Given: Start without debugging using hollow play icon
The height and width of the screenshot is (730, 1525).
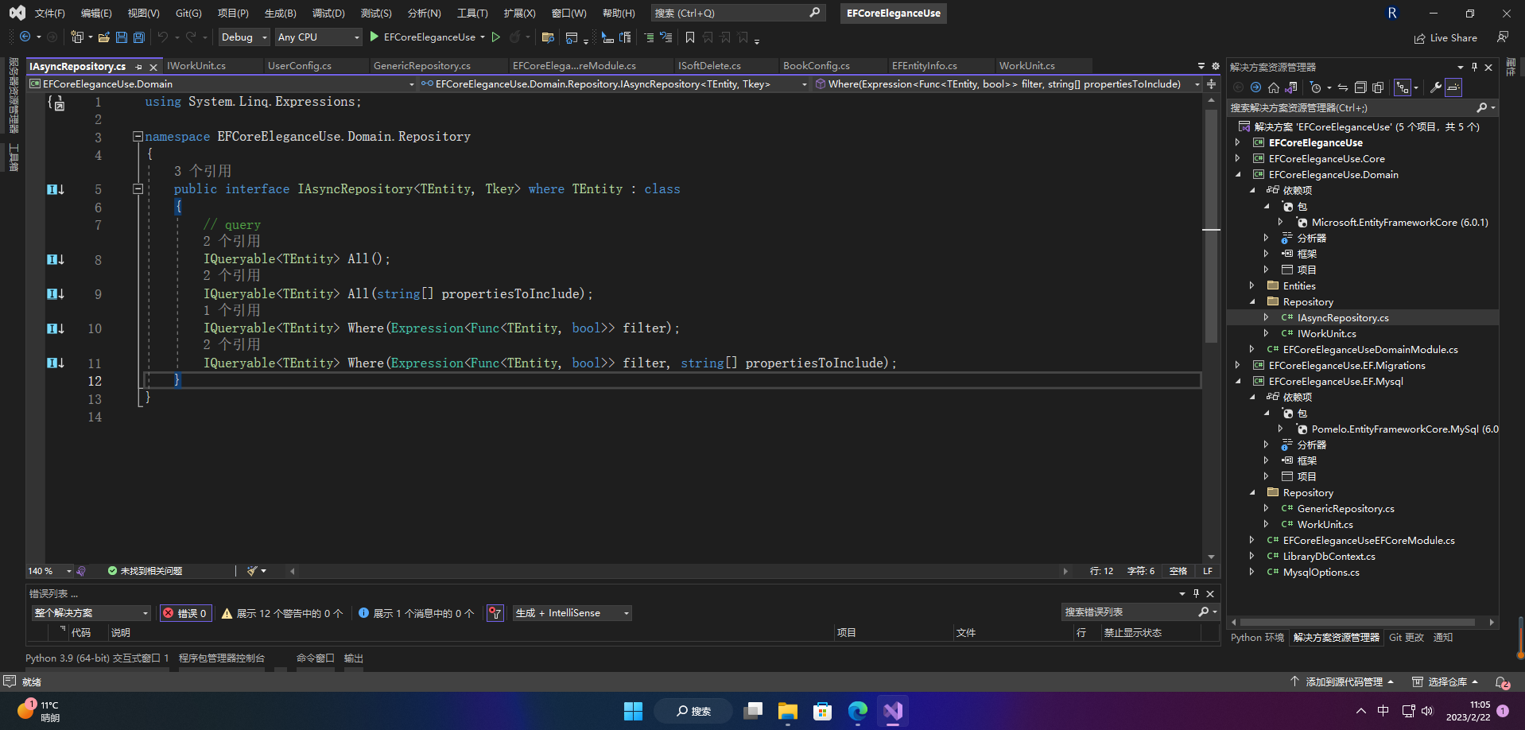Looking at the screenshot, I should (x=496, y=37).
